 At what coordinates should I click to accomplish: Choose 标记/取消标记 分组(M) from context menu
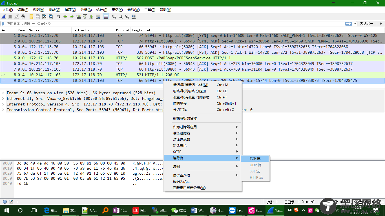pos(202,85)
